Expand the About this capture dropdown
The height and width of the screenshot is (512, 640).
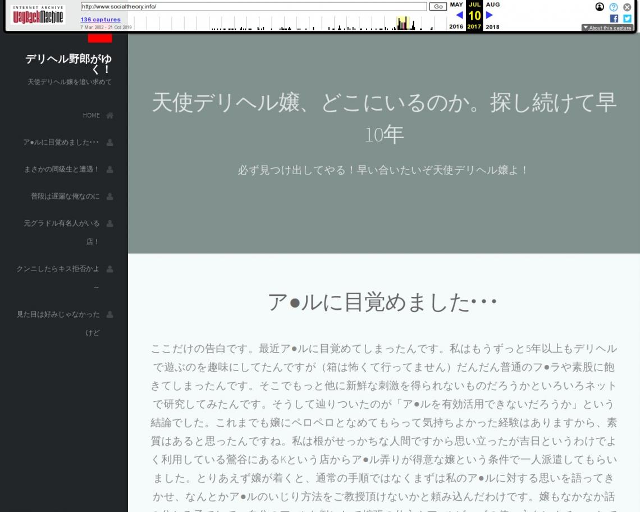tap(607, 28)
